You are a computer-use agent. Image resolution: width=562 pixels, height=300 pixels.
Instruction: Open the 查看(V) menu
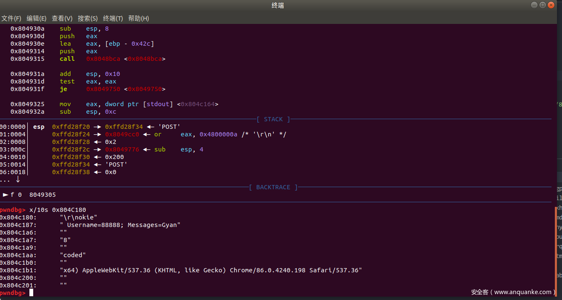click(62, 18)
